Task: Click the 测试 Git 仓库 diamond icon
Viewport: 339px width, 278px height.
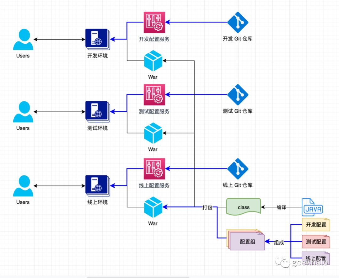Action: 238,95
